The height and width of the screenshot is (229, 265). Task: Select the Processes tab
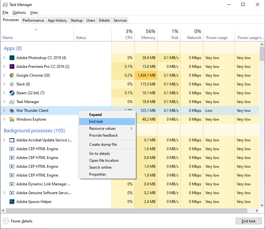click(x=11, y=20)
